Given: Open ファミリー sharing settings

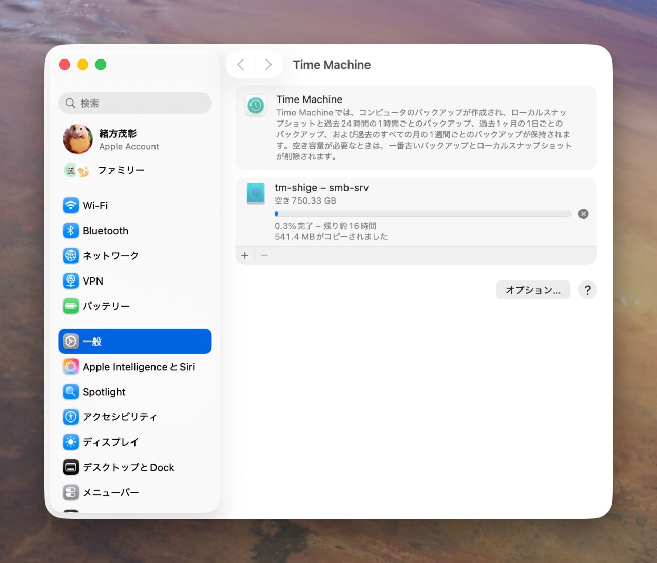Looking at the screenshot, I should [135, 170].
